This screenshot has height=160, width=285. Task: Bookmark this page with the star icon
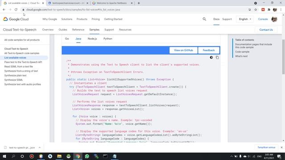pos(256,10)
